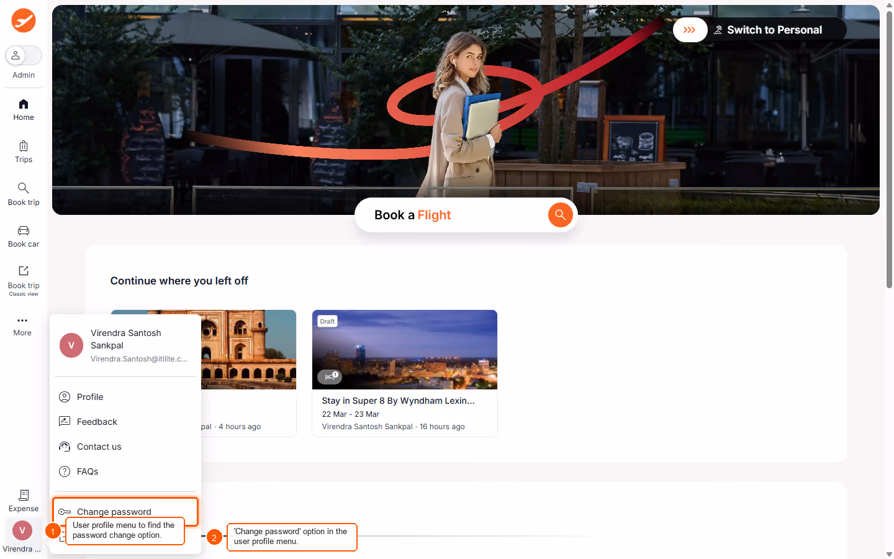Click the profile avatar in user menu
894x559 pixels.
click(x=71, y=345)
